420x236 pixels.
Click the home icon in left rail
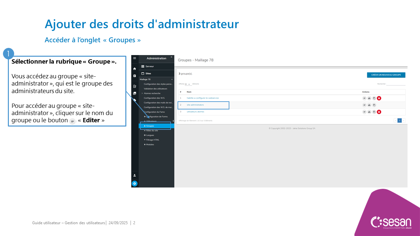coord(135,69)
